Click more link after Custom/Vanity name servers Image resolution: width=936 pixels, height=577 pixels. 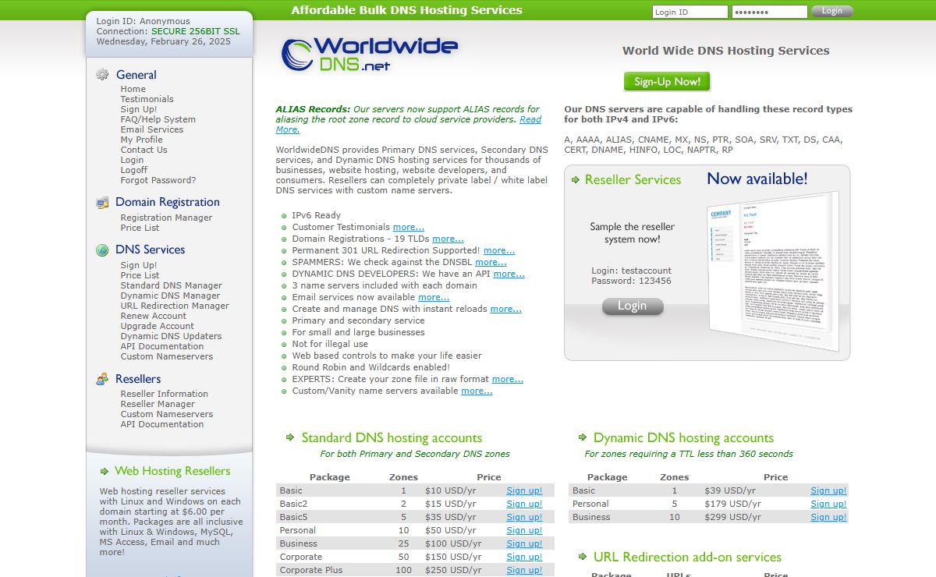point(477,391)
